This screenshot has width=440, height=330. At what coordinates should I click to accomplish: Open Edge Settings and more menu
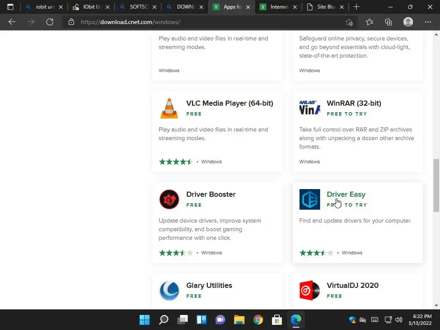[428, 22]
